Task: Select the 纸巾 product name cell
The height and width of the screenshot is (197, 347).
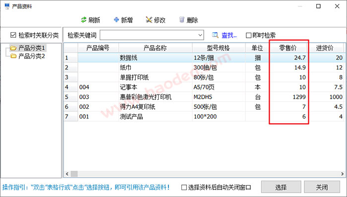Action: (x=155, y=67)
